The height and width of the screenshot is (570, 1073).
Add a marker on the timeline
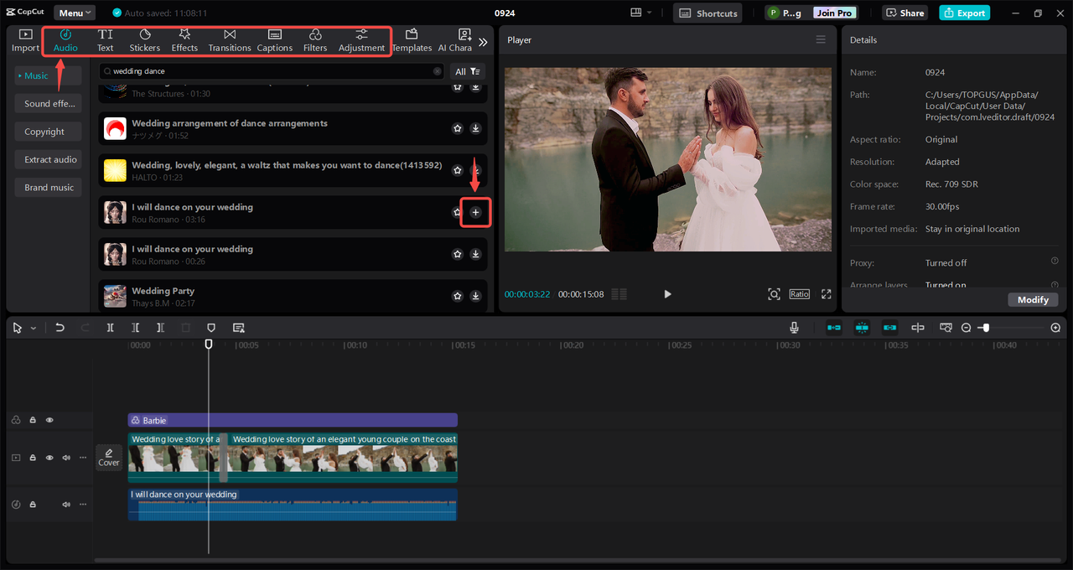211,328
